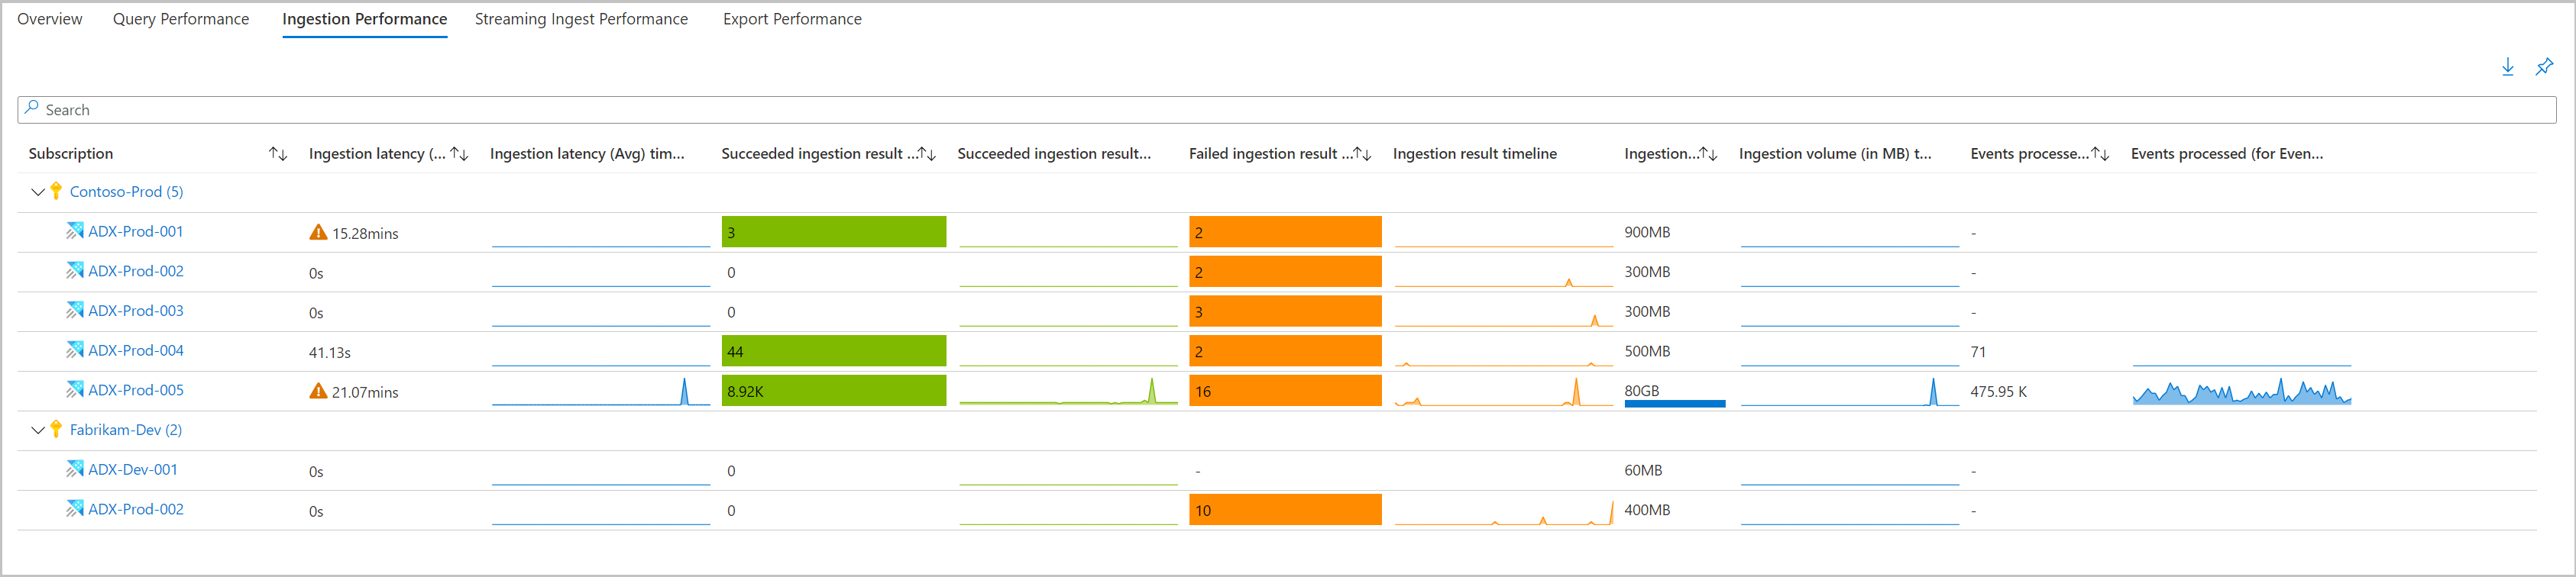This screenshot has width=2576, height=577.
Task: Switch to the Query Performance tab
Action: point(181,19)
